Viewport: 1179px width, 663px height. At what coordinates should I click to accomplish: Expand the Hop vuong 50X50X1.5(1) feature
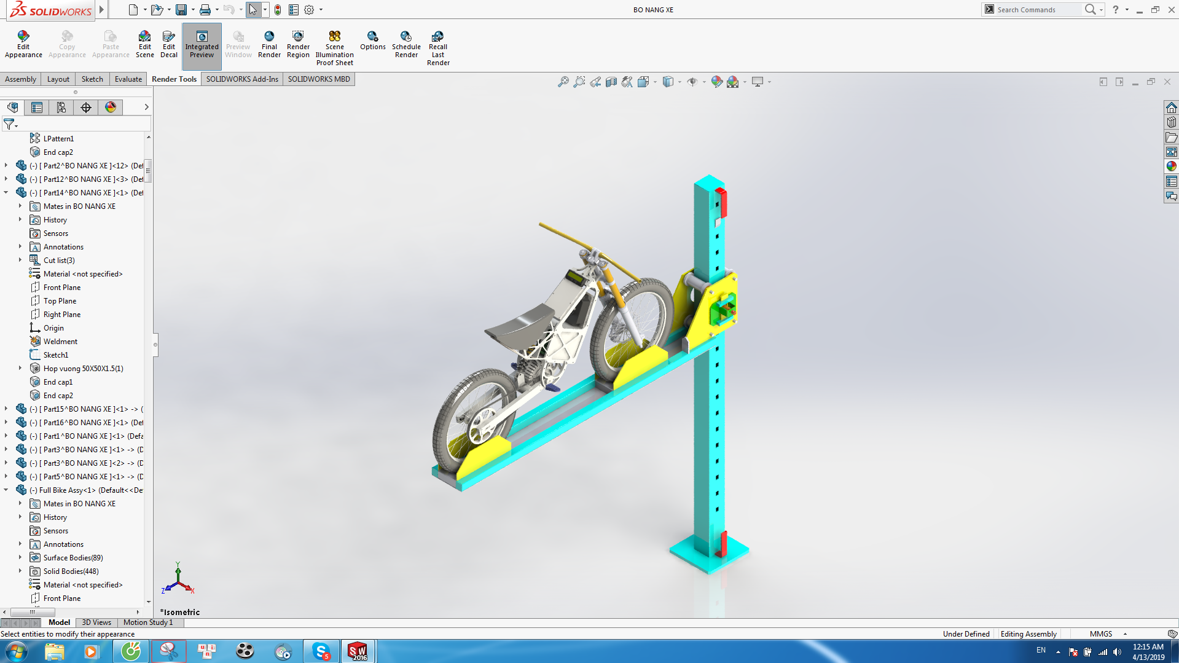point(20,368)
